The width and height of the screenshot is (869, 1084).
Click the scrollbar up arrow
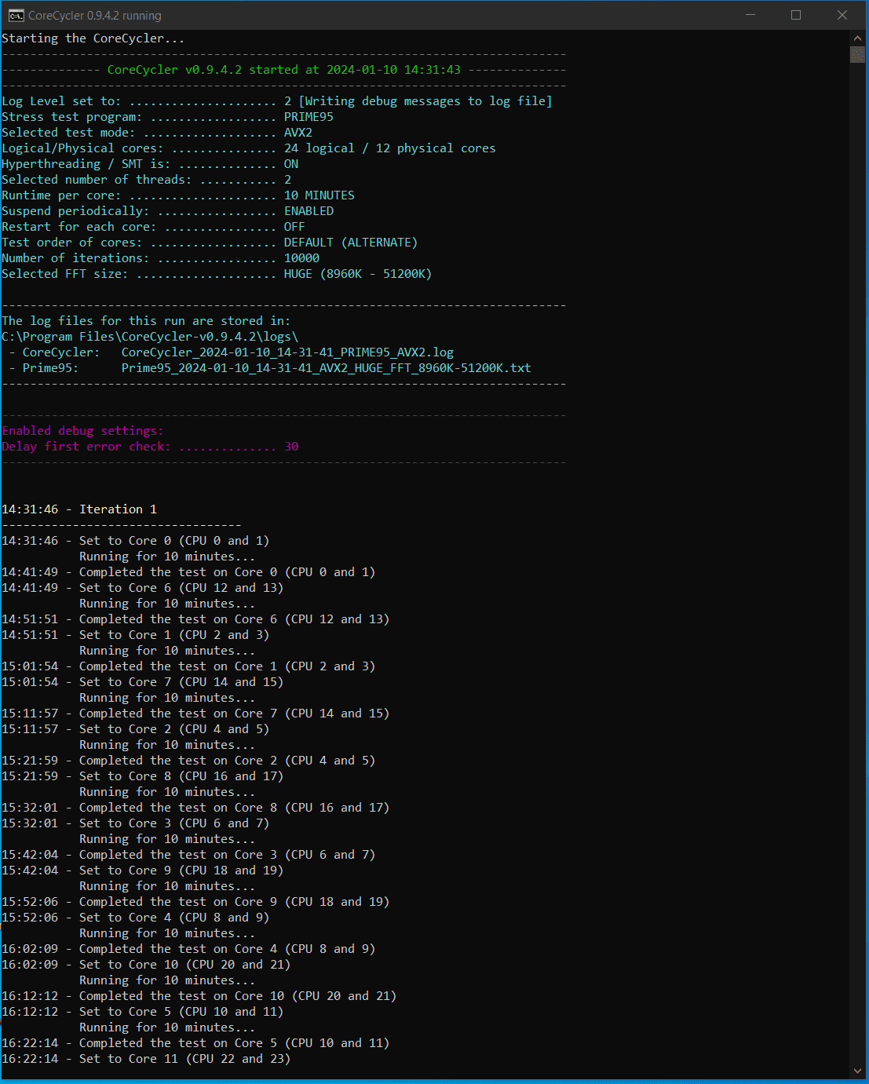(857, 38)
